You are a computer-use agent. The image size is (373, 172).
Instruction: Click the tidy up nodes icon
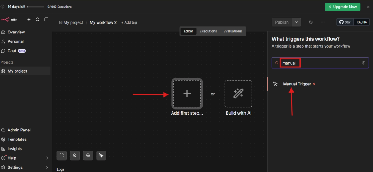[x=101, y=155]
